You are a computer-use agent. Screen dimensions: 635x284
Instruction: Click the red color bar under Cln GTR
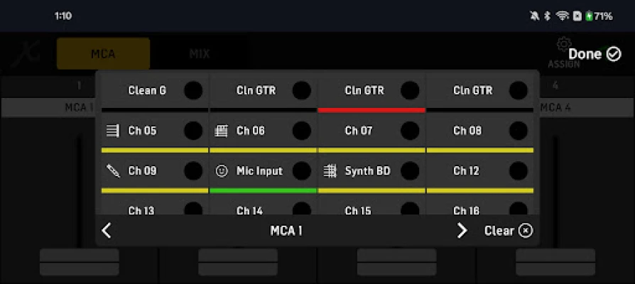pyautogui.click(x=371, y=110)
